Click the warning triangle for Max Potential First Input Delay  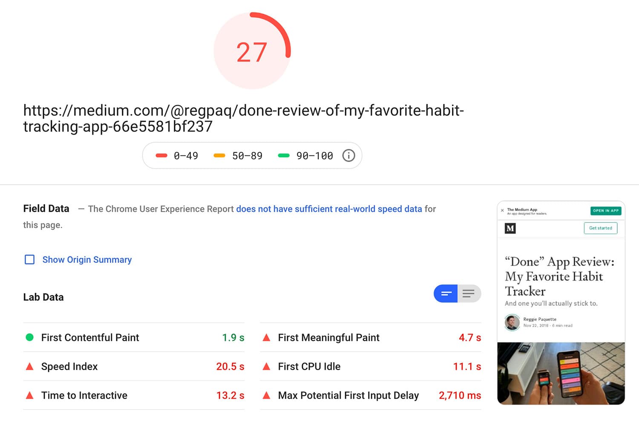[x=267, y=395]
